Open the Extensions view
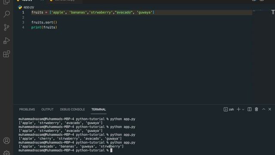Image resolution: width=275 pixels, height=155 pixels. [x=6, y=54]
